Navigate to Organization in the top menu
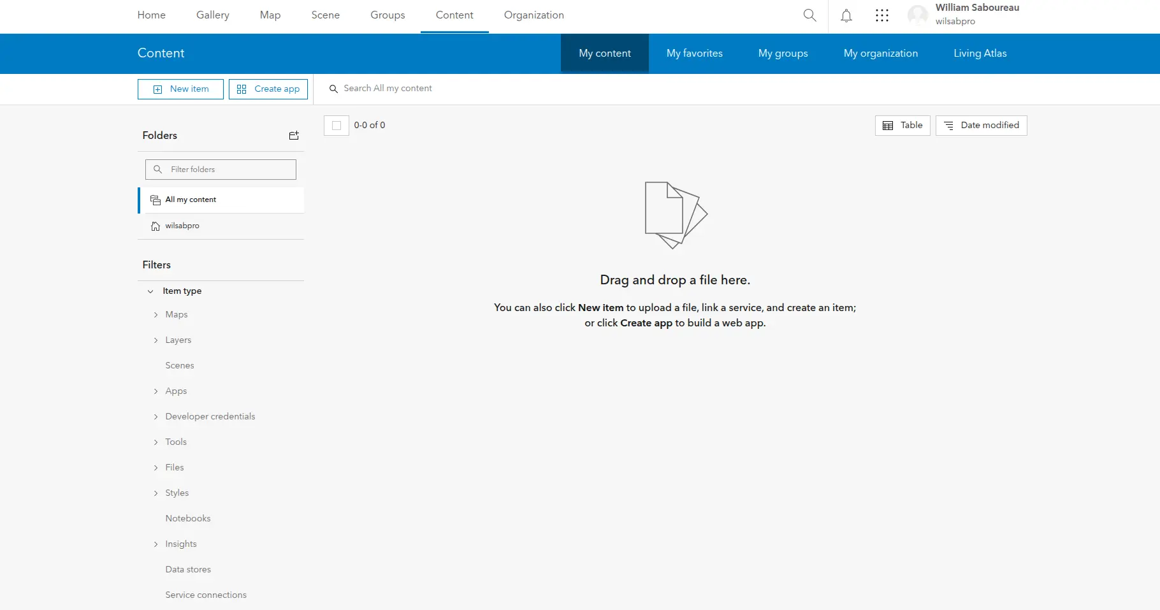Image resolution: width=1160 pixels, height=610 pixels. point(533,15)
